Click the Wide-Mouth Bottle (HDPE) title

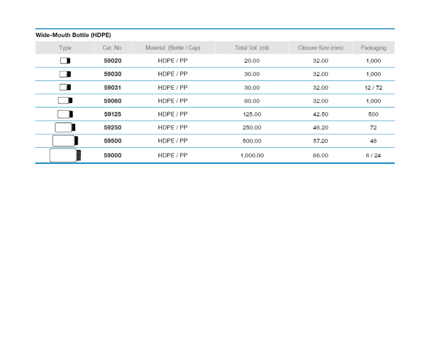coord(73,35)
